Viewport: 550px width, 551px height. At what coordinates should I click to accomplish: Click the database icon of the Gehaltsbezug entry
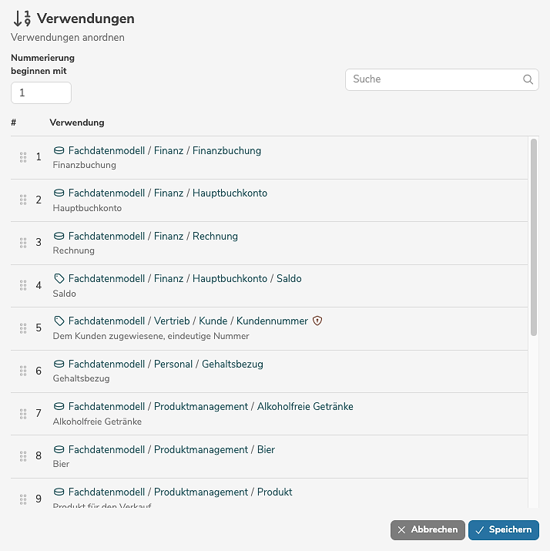[59, 364]
